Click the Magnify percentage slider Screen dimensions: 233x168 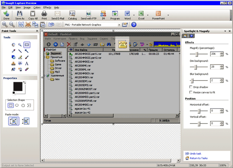199,54
